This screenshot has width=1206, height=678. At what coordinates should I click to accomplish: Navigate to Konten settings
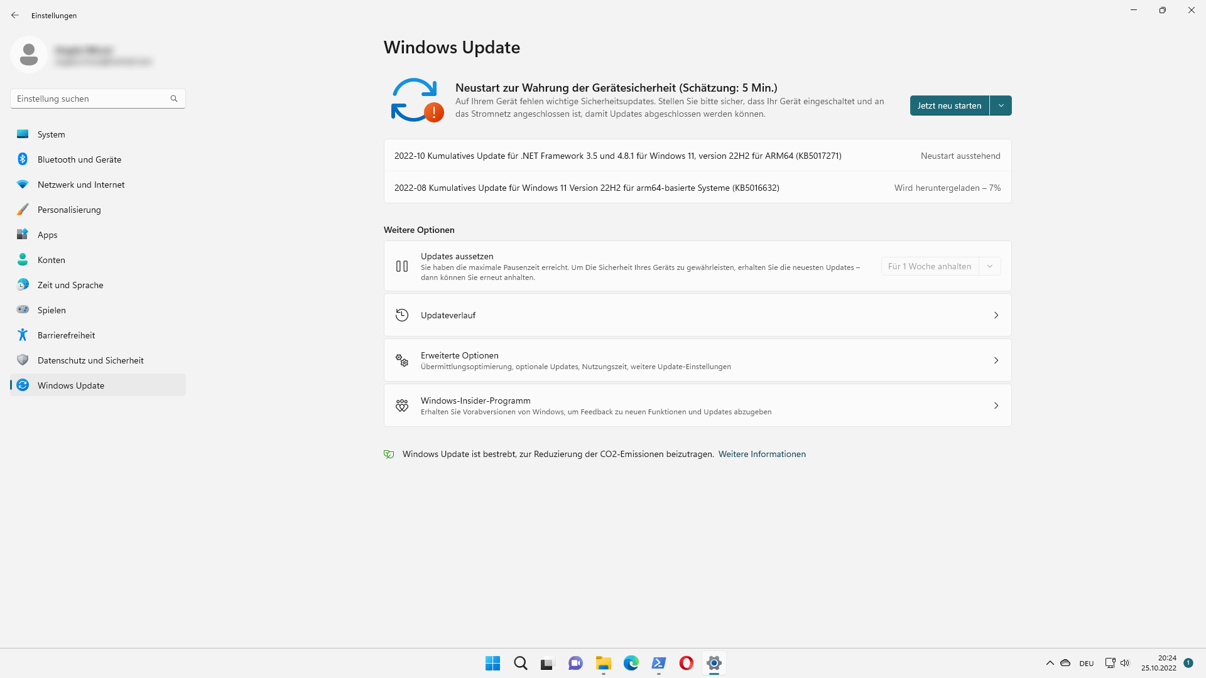click(x=98, y=260)
